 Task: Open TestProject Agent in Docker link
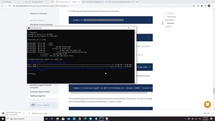coord(40,92)
